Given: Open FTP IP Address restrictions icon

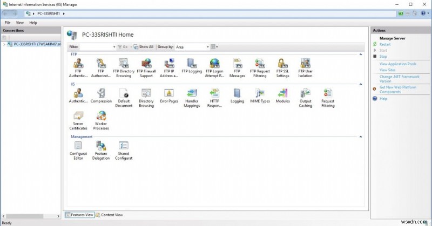Looking at the screenshot, I should 169,68.
